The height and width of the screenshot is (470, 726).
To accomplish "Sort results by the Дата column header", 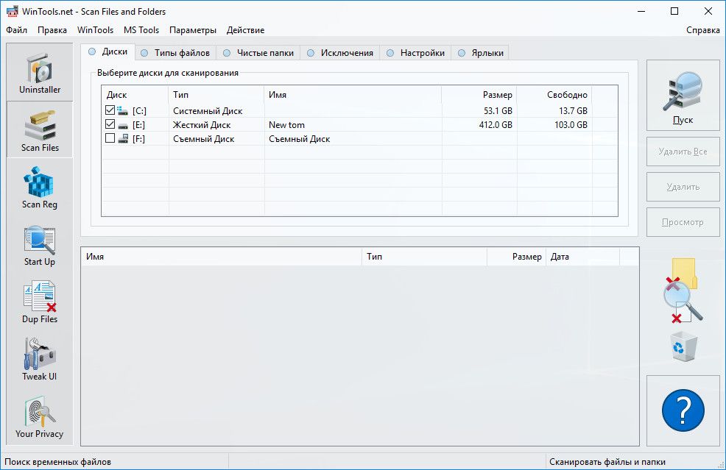I will tap(582, 257).
